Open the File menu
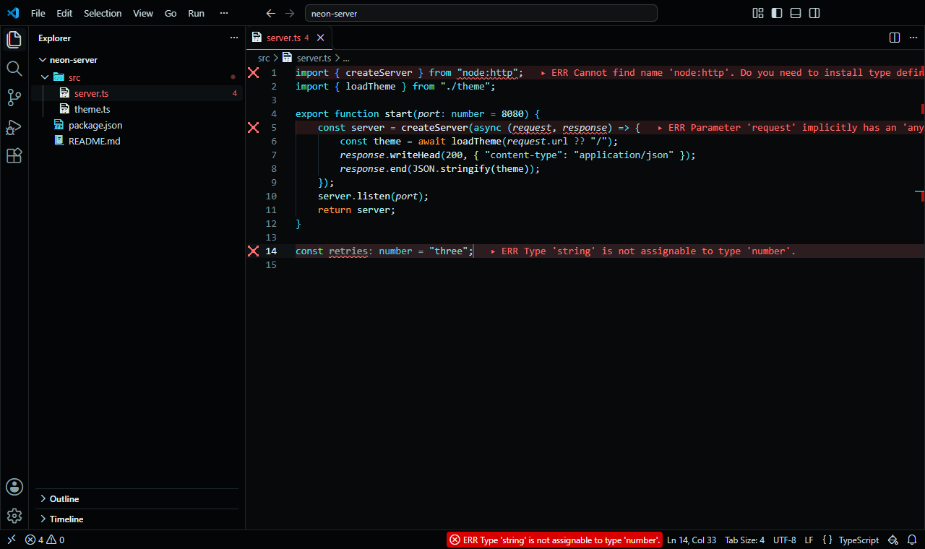 38,13
